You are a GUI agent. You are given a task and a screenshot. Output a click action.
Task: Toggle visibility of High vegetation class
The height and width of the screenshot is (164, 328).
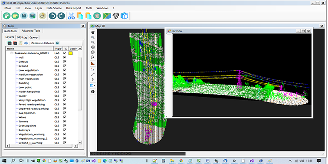pos(65,79)
